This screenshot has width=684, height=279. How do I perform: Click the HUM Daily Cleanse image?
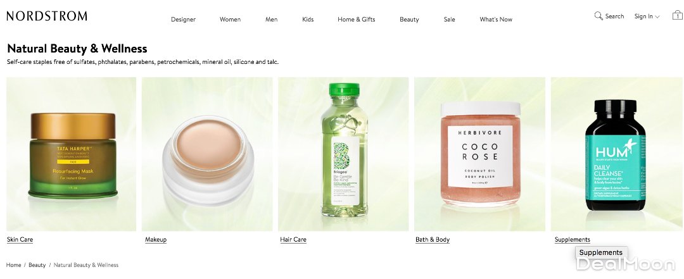[x=616, y=154]
